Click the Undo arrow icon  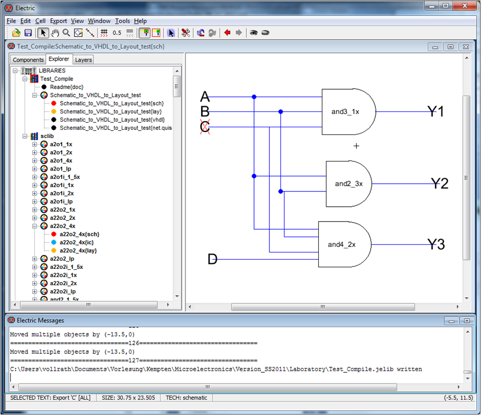pos(200,33)
